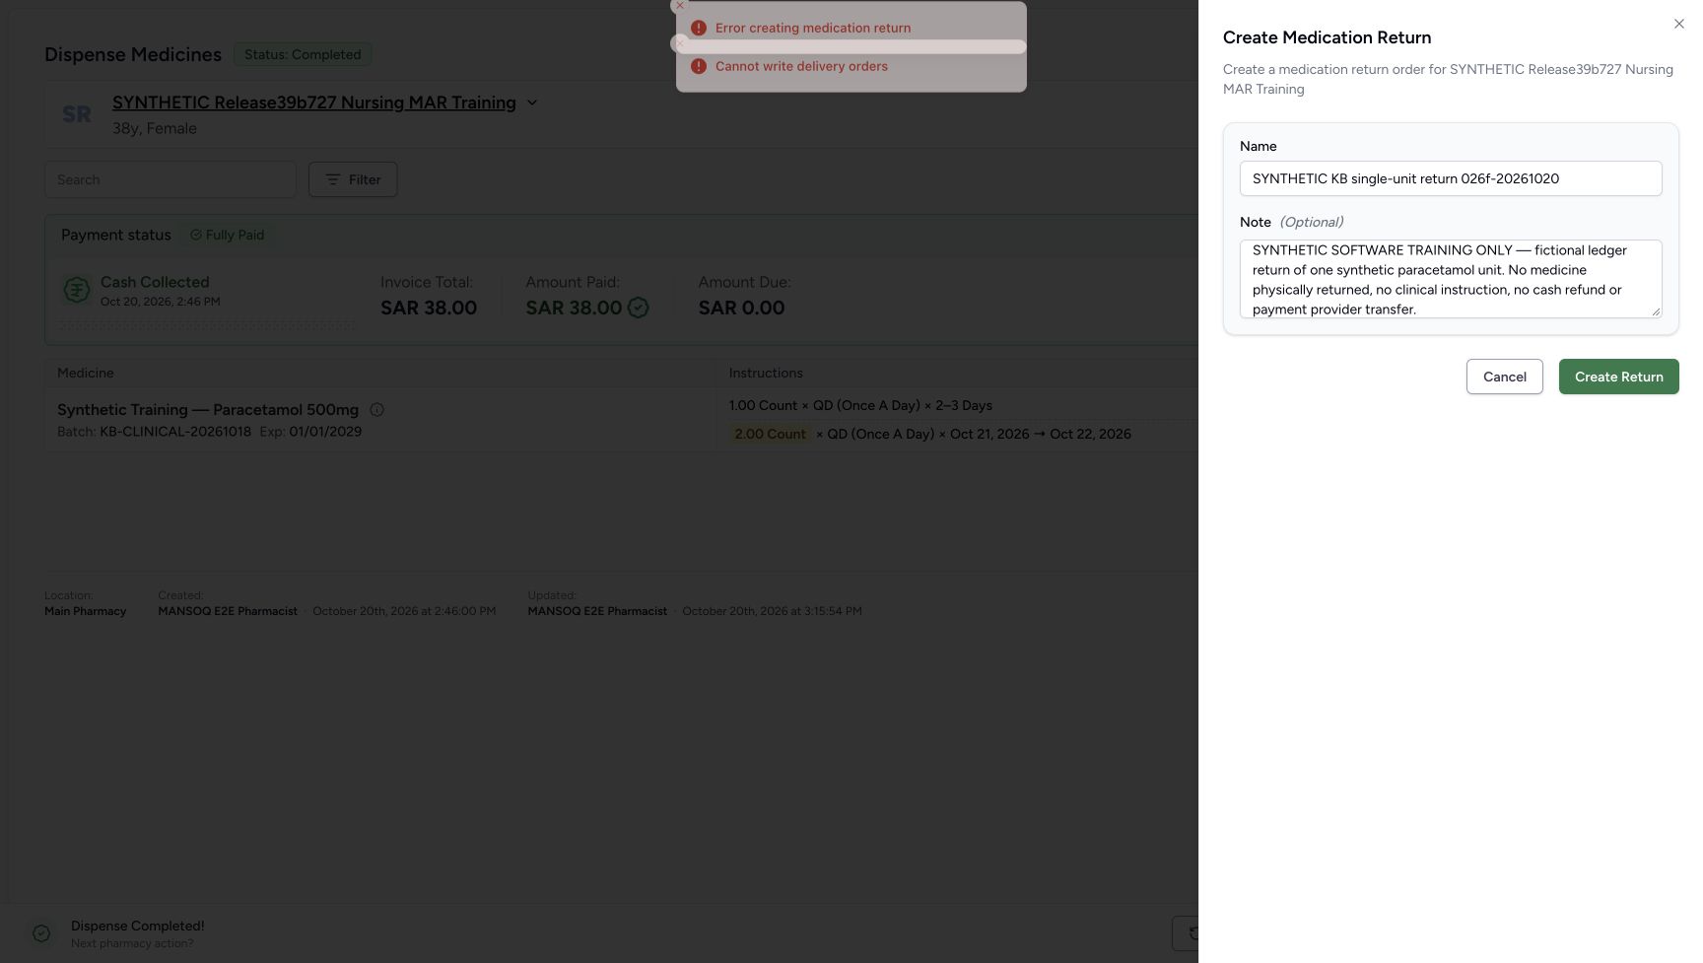Click the Amount Due 'SAR 0.00' value

click(742, 308)
